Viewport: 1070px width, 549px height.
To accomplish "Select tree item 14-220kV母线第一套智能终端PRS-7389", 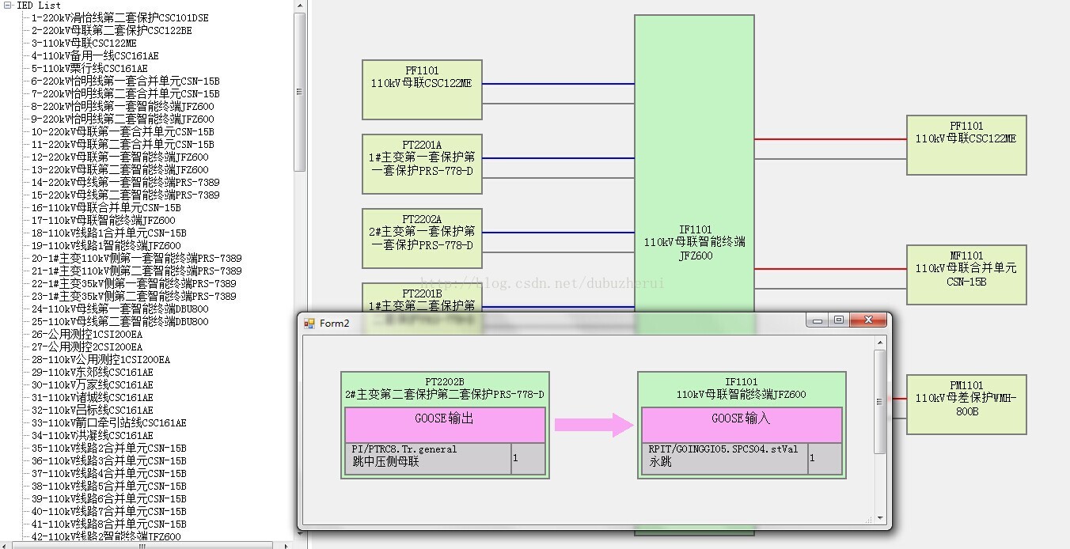I will (x=126, y=182).
